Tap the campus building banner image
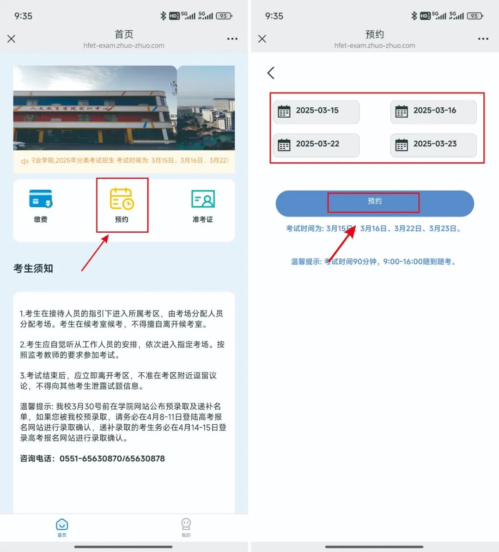Image resolution: width=499 pixels, height=552 pixels. [95, 107]
